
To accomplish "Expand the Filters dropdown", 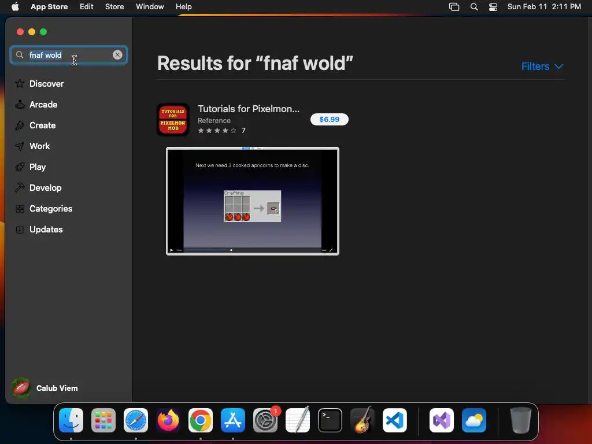I will [x=542, y=66].
